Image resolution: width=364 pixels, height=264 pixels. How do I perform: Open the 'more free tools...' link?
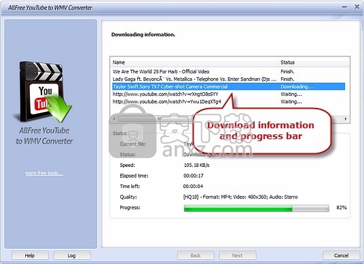pyautogui.click(x=44, y=173)
